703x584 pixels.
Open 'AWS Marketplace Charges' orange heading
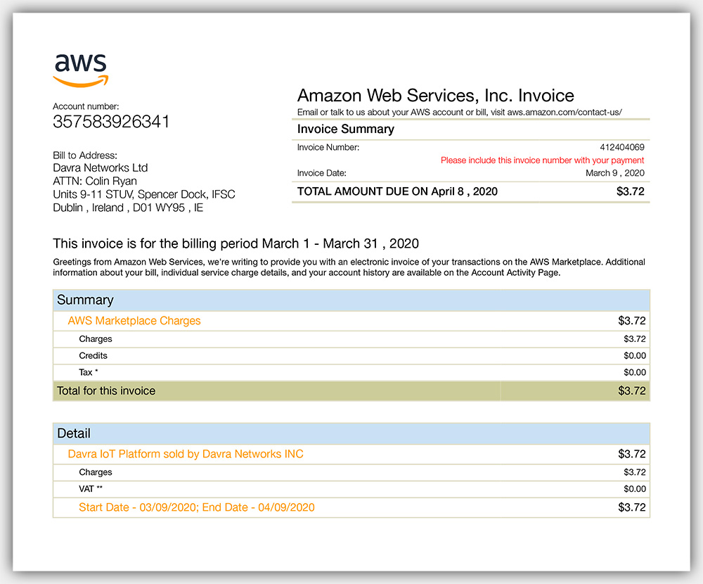(x=134, y=321)
